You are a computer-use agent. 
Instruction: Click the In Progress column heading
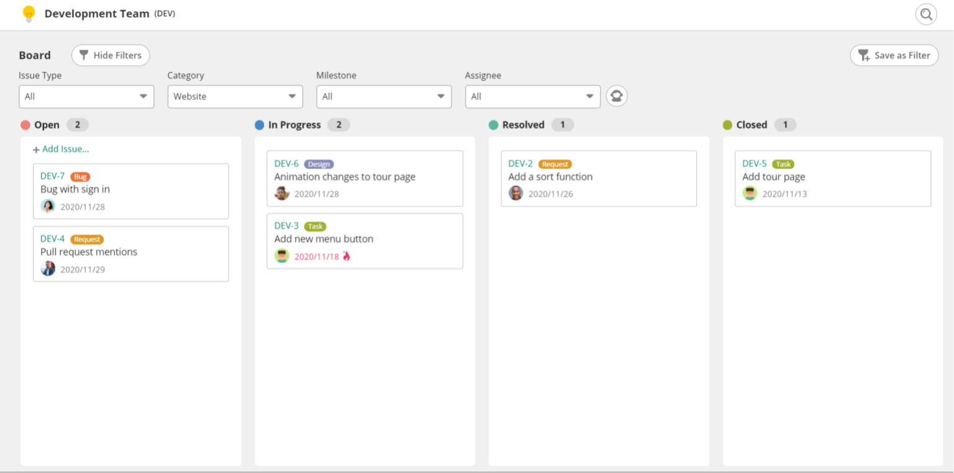(294, 125)
